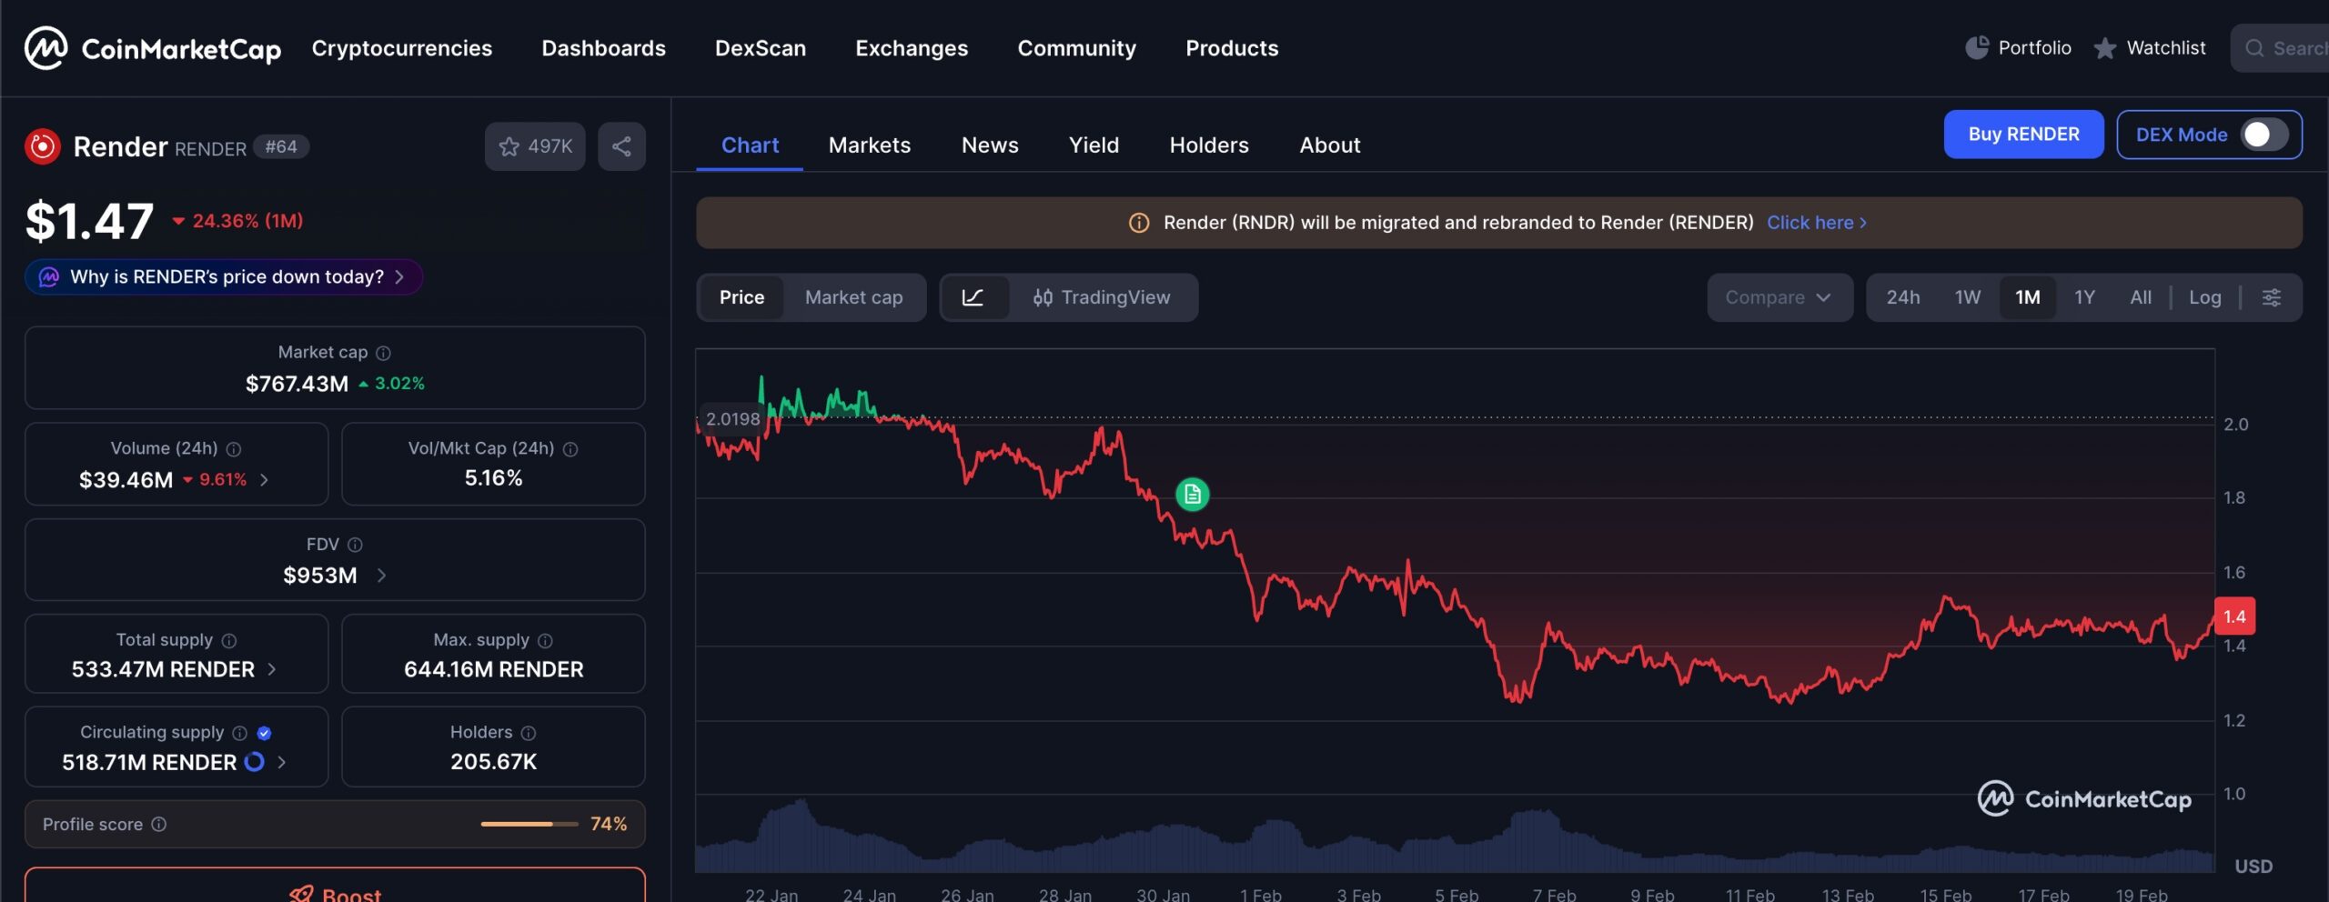Open the Exchanges menu

[912, 48]
